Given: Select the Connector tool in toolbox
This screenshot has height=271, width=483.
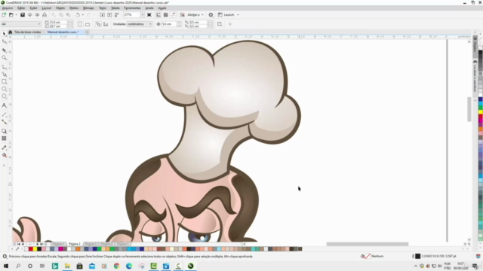Looking at the screenshot, I should point(4,122).
